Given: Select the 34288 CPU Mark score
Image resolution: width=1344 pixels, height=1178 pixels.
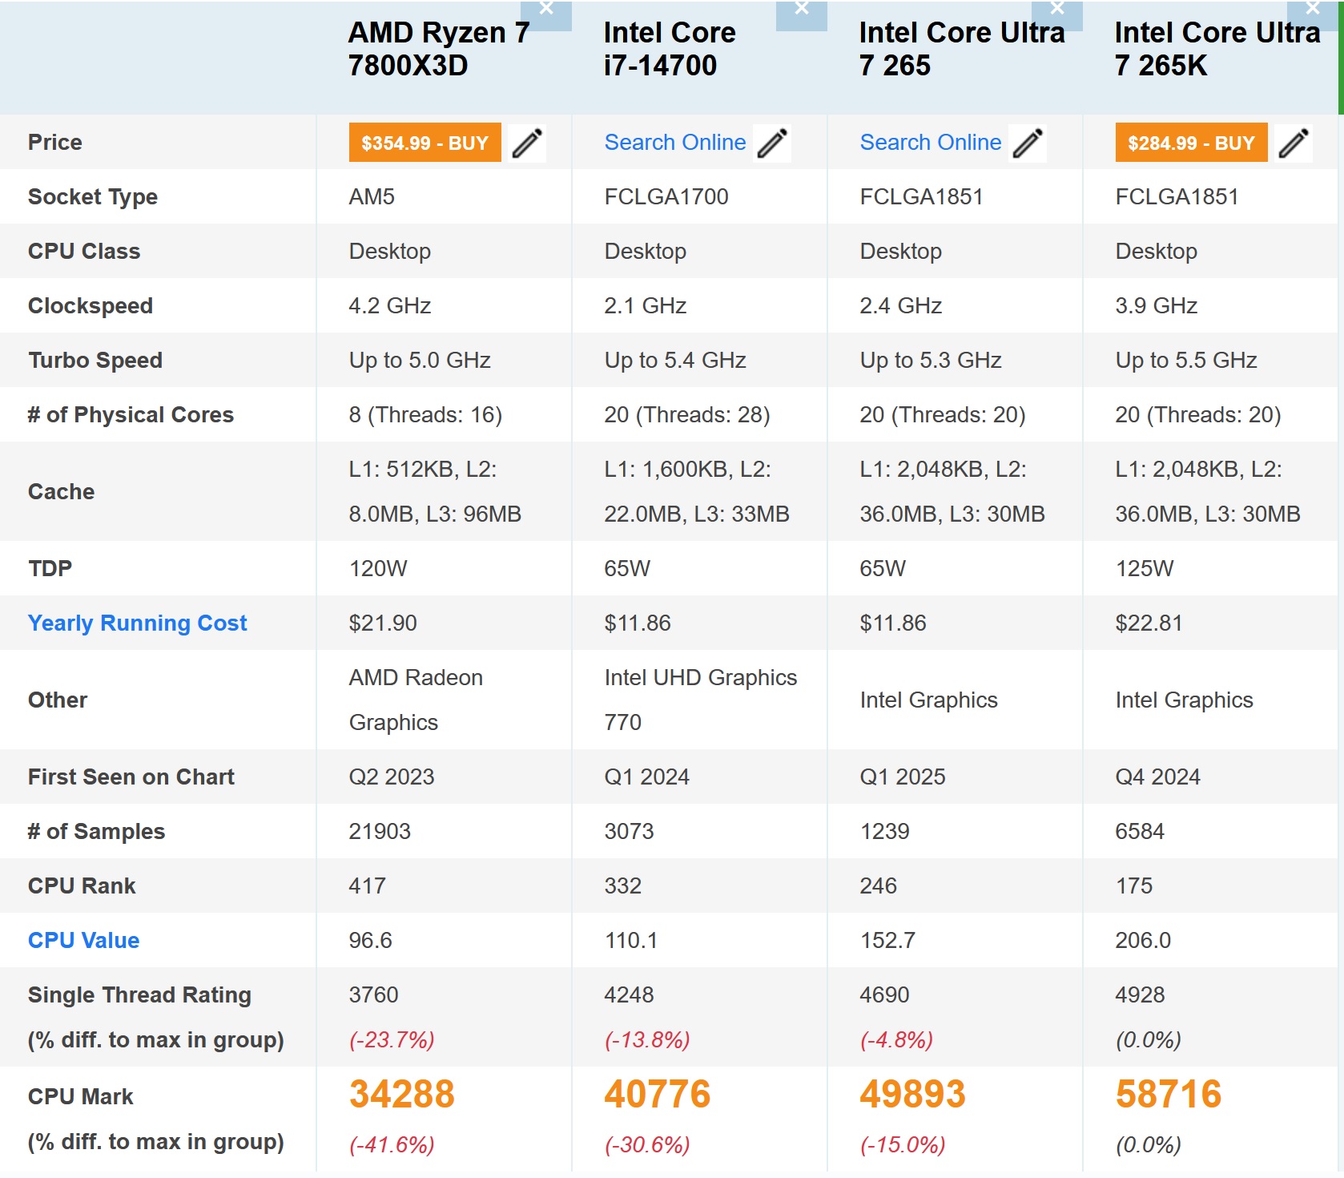Looking at the screenshot, I should 402,1095.
